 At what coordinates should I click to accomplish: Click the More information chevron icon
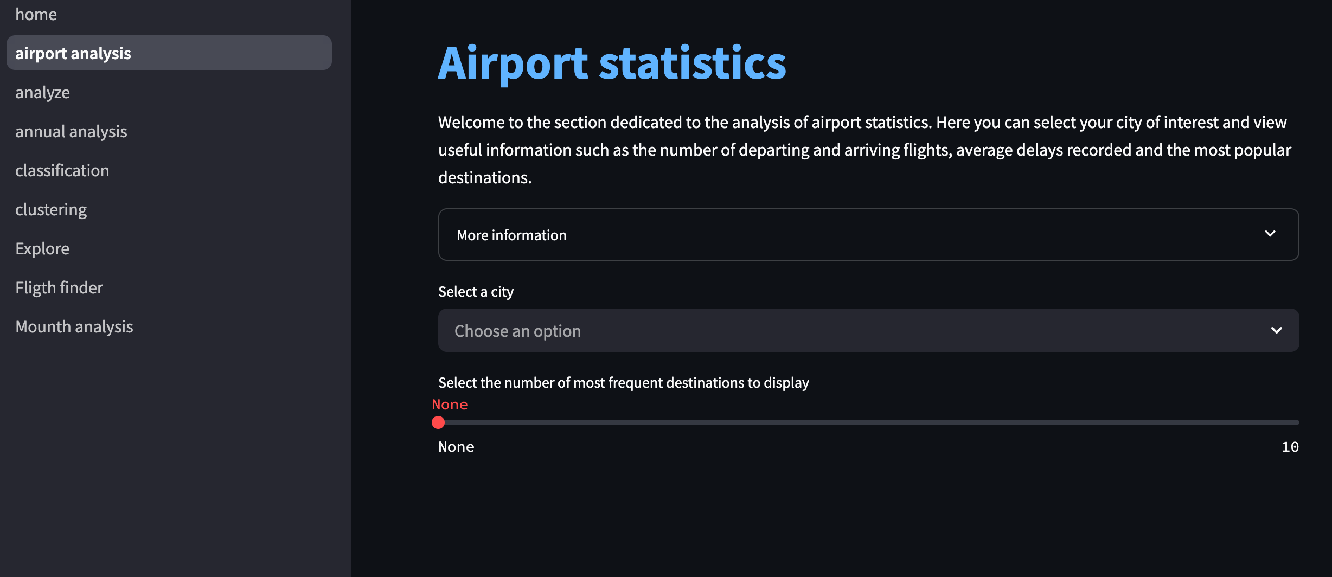pos(1270,234)
